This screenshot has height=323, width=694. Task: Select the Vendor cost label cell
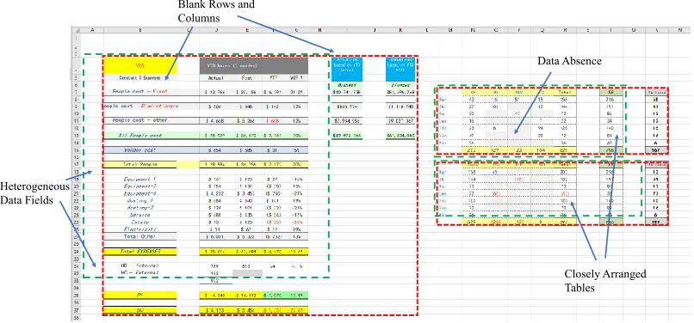139,150
